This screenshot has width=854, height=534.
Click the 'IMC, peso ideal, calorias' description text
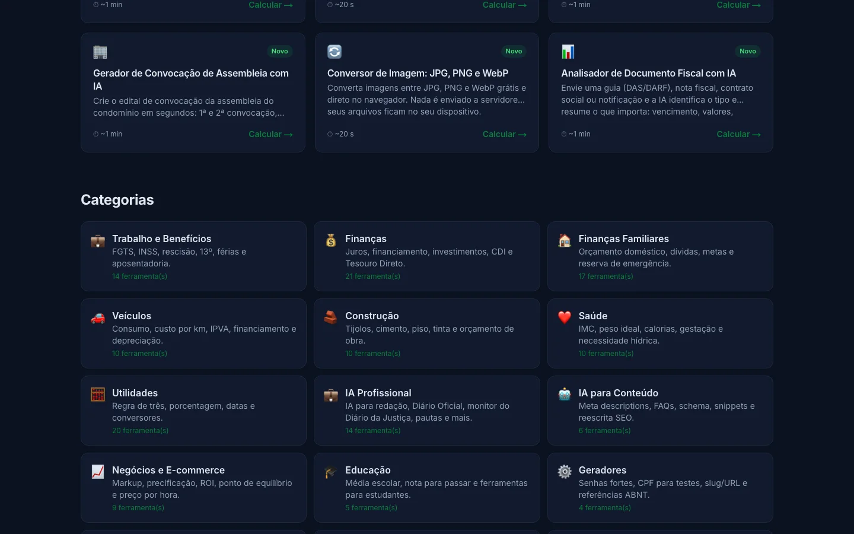(651, 335)
